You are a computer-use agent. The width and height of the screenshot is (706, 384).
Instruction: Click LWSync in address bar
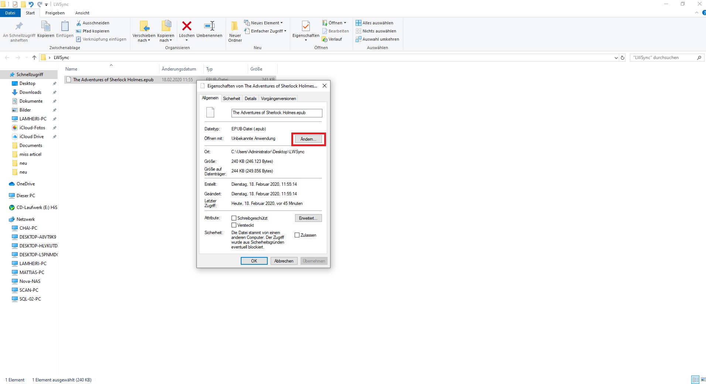point(61,58)
